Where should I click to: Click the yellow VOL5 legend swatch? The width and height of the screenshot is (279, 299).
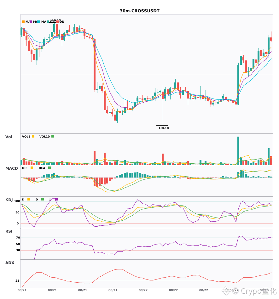point(33,136)
